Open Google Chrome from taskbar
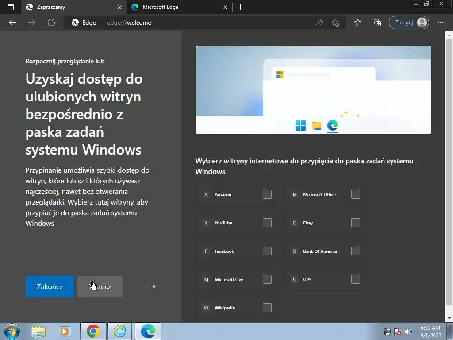Viewport: 453px width, 340px height. [93, 331]
